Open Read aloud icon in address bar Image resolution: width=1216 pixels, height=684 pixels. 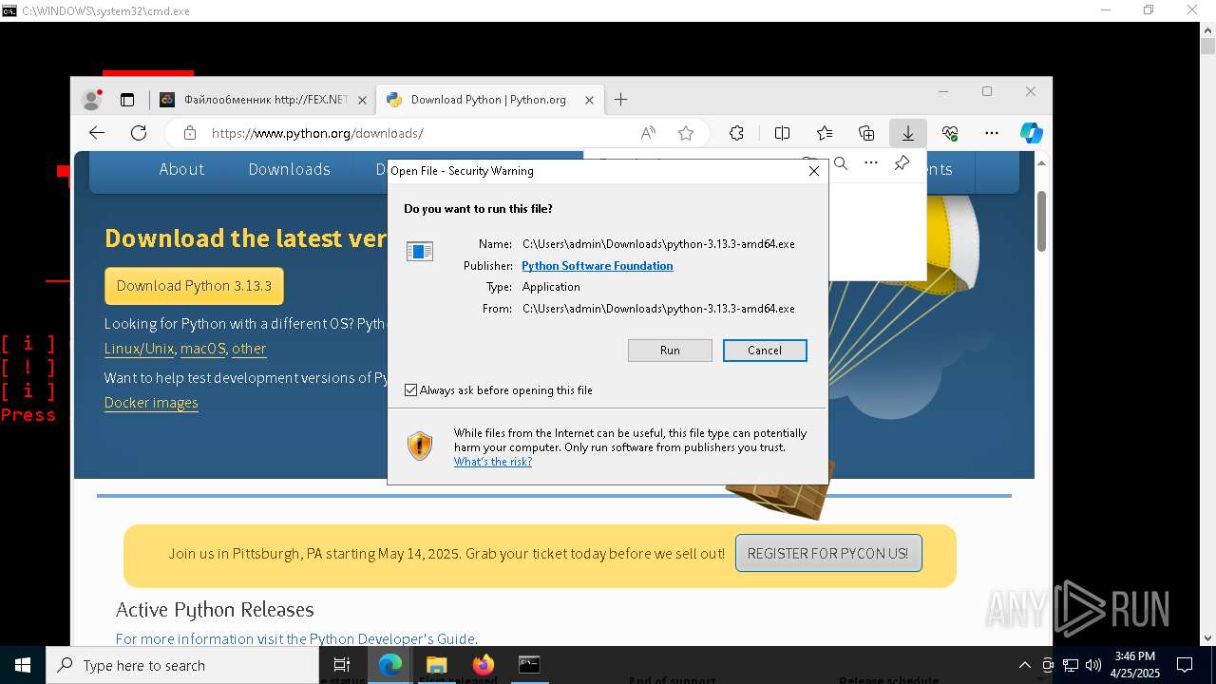click(648, 133)
